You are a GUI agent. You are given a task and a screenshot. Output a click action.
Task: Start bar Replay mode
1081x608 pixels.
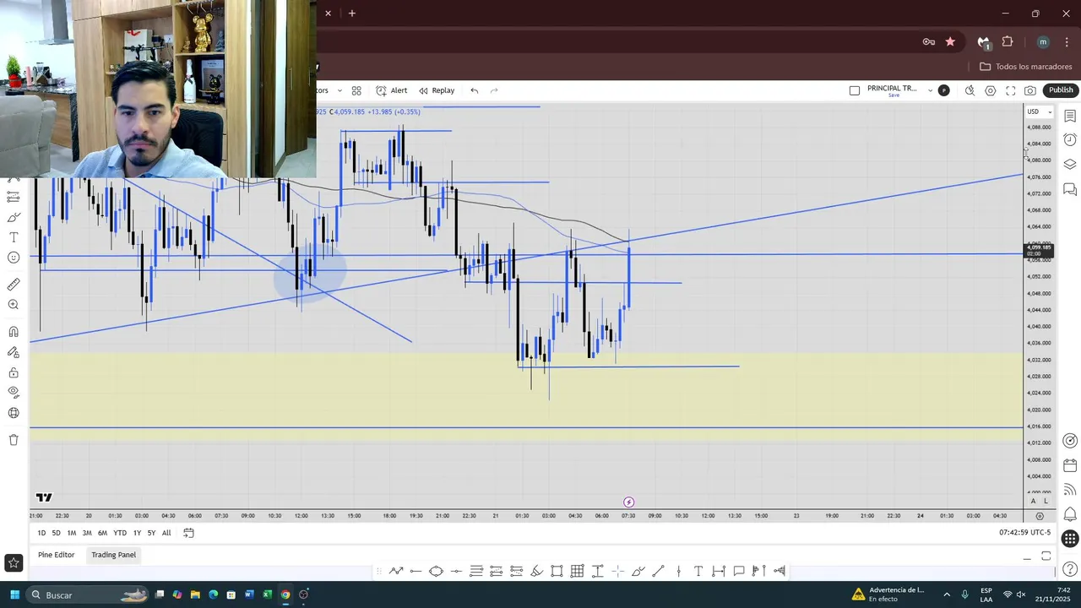437,90
